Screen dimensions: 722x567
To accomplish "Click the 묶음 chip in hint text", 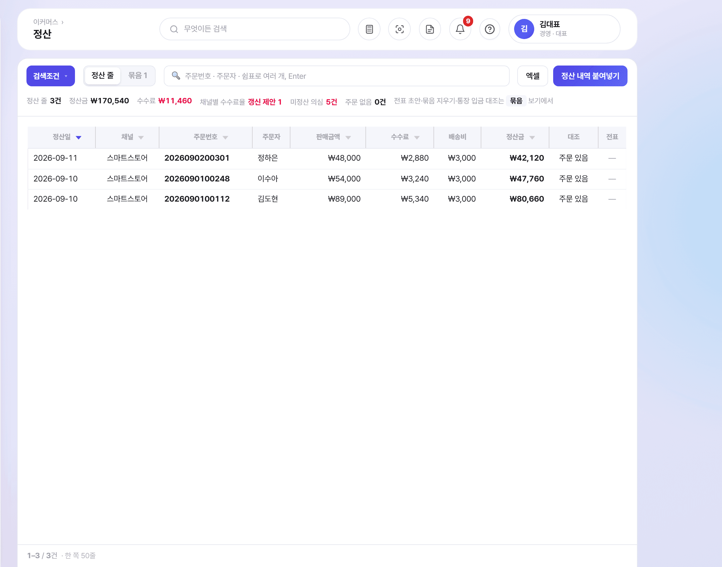I will (x=516, y=100).
